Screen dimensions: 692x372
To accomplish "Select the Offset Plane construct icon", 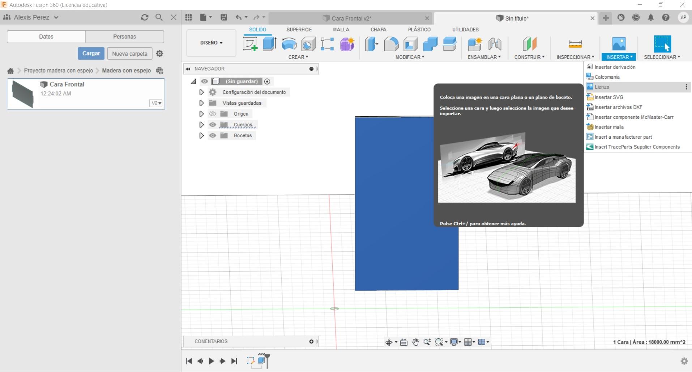I will (529, 44).
